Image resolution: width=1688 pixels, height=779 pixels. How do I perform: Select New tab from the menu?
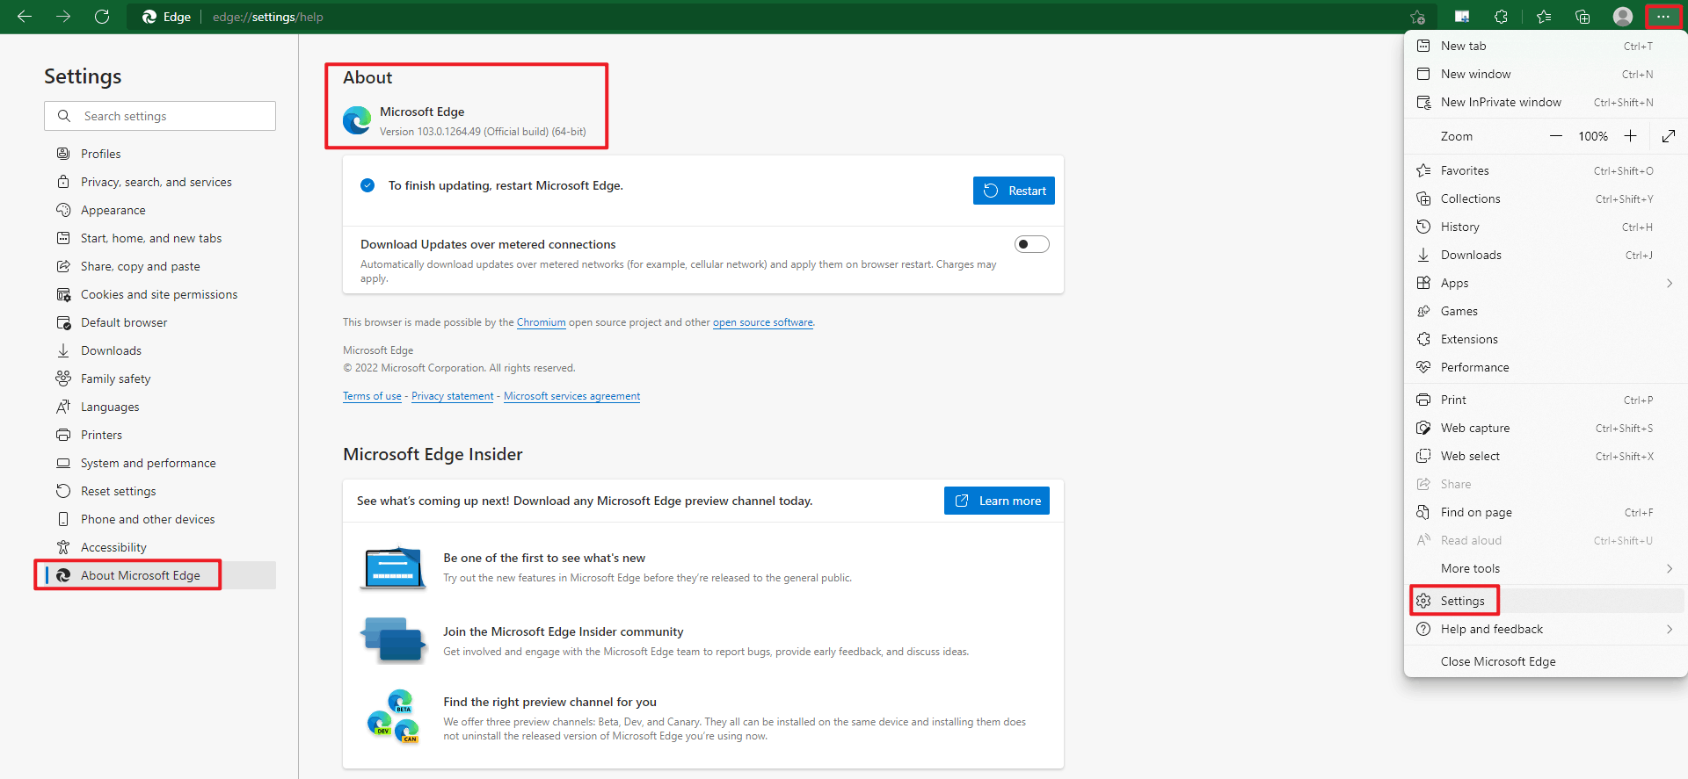(x=1545, y=46)
